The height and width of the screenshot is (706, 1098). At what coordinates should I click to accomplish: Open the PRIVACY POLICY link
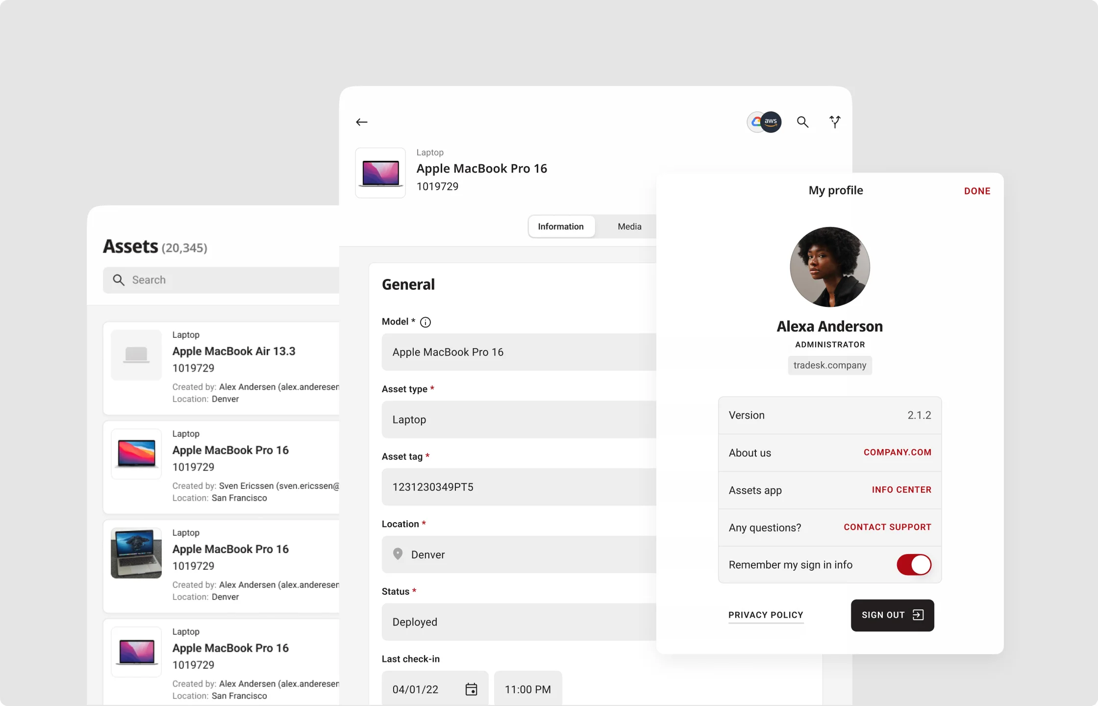766,615
